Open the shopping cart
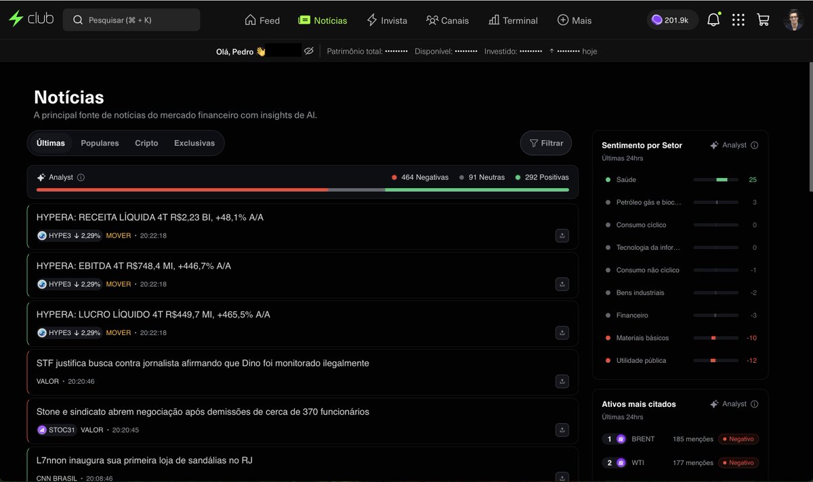Screen dimensions: 813x482 pos(763,20)
